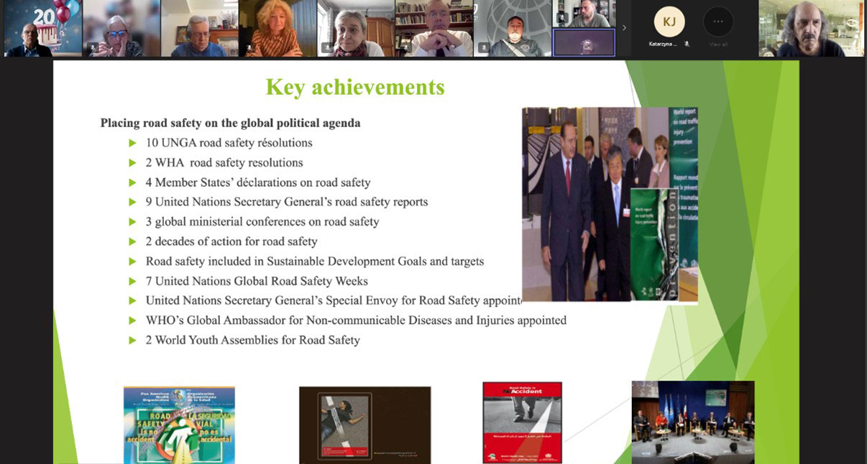Click the 'Key achievements' slide title
Screen dimensions: 867x464
click(x=355, y=87)
